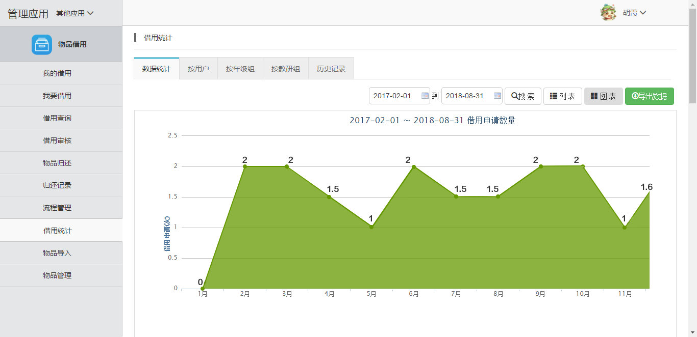Expand the 其他应用 dropdown
Screen dimensions: 697x337
(74, 13)
